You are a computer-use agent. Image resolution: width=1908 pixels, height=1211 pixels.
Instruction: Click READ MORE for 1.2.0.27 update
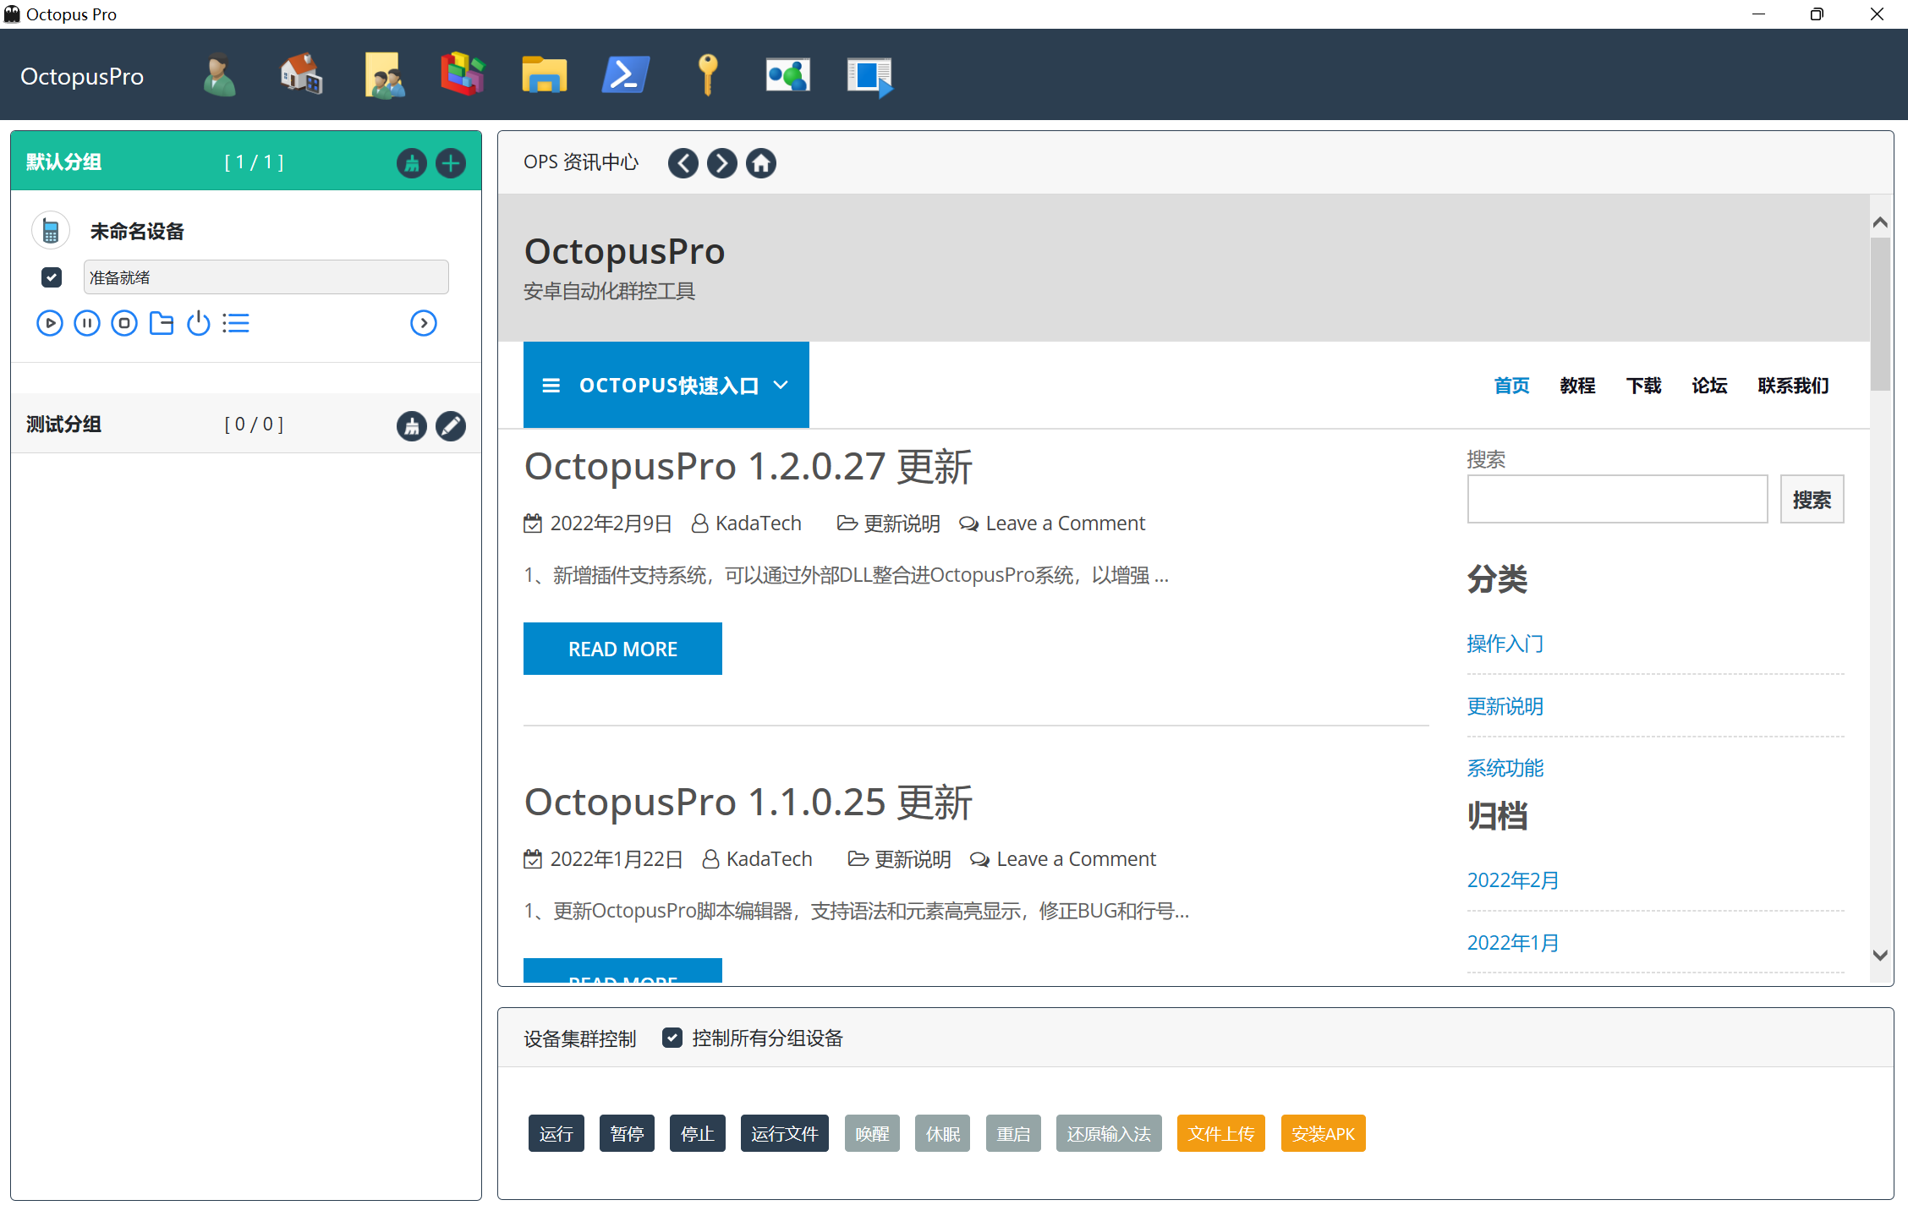[622, 649]
